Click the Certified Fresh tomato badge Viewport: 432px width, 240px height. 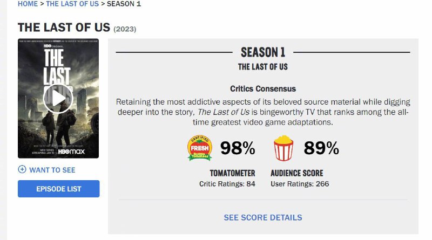[200, 148]
